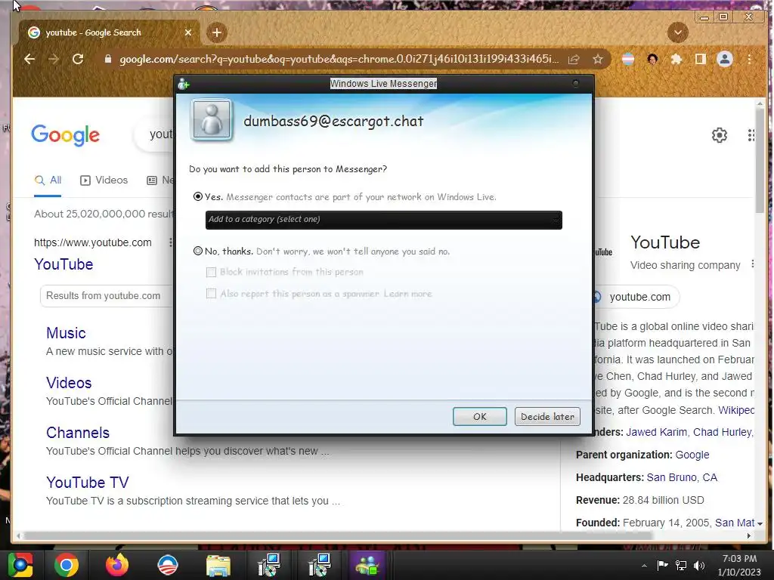Click the striped flag extension icon
The height and width of the screenshot is (580, 774).
pos(628,59)
